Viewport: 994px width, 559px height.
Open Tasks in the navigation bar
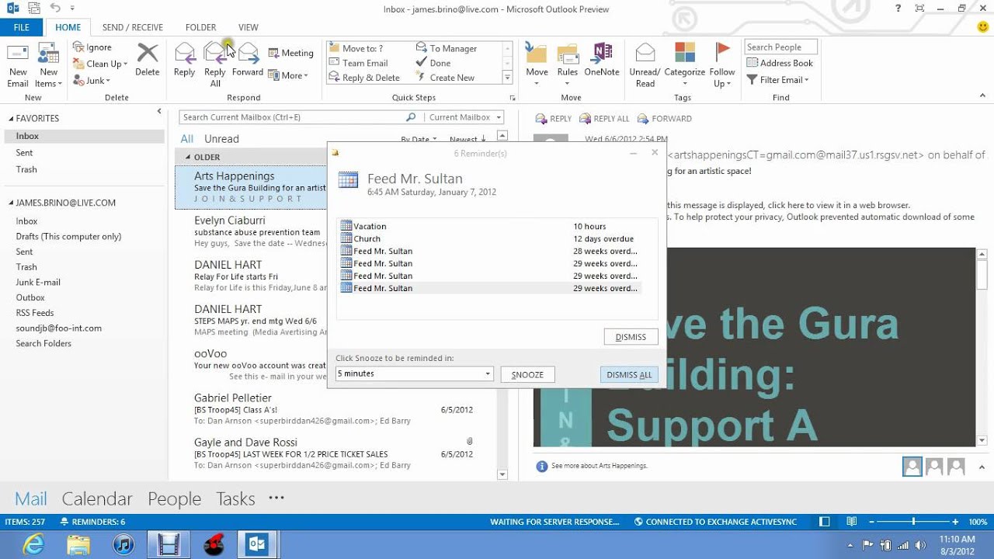(235, 498)
